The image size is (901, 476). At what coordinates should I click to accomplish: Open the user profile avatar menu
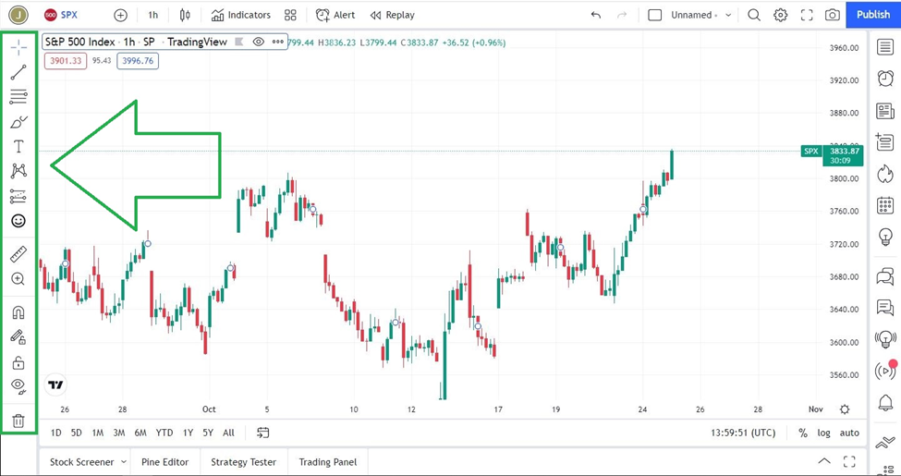click(18, 15)
